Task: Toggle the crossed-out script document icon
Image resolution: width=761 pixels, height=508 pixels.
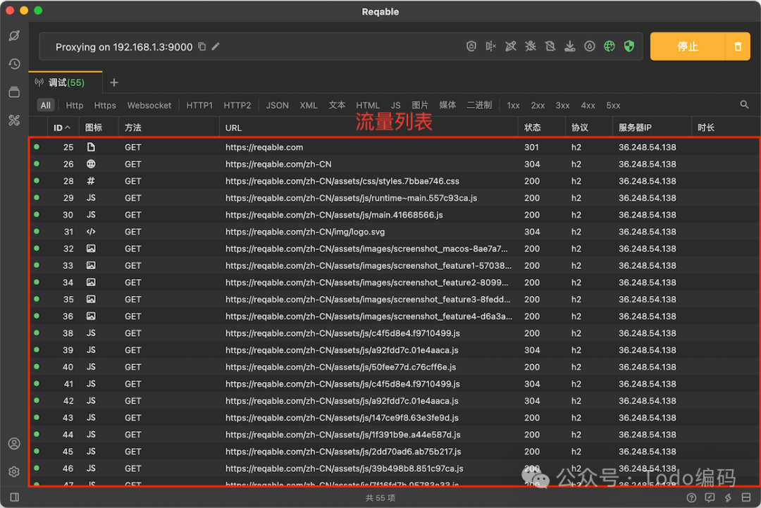Action: [550, 46]
